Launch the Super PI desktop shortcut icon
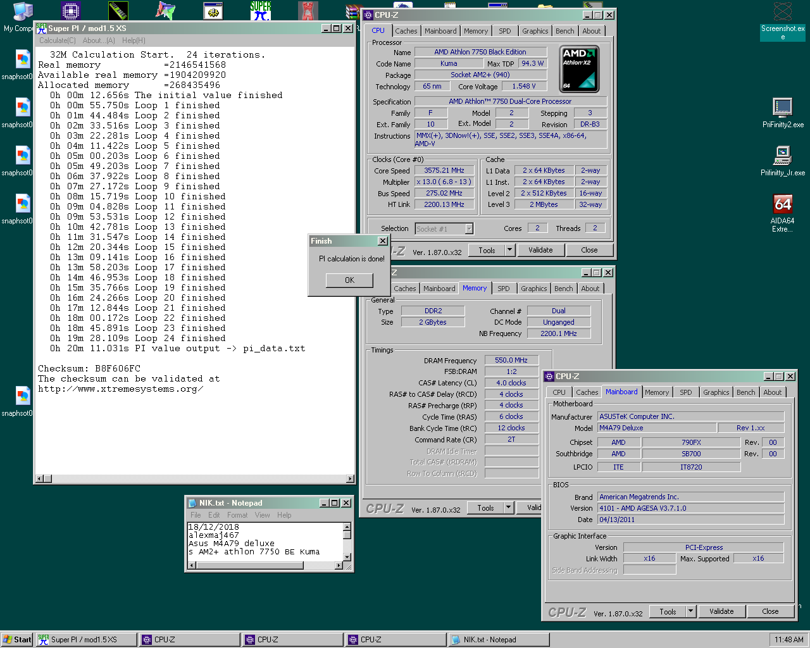 [260, 11]
